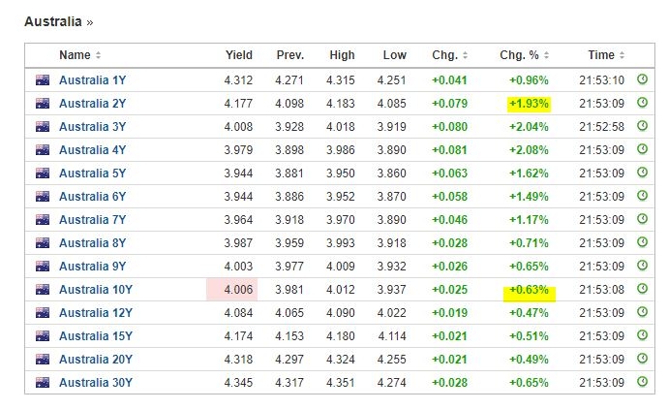Open the Australia 30Y bond link

tap(96, 383)
